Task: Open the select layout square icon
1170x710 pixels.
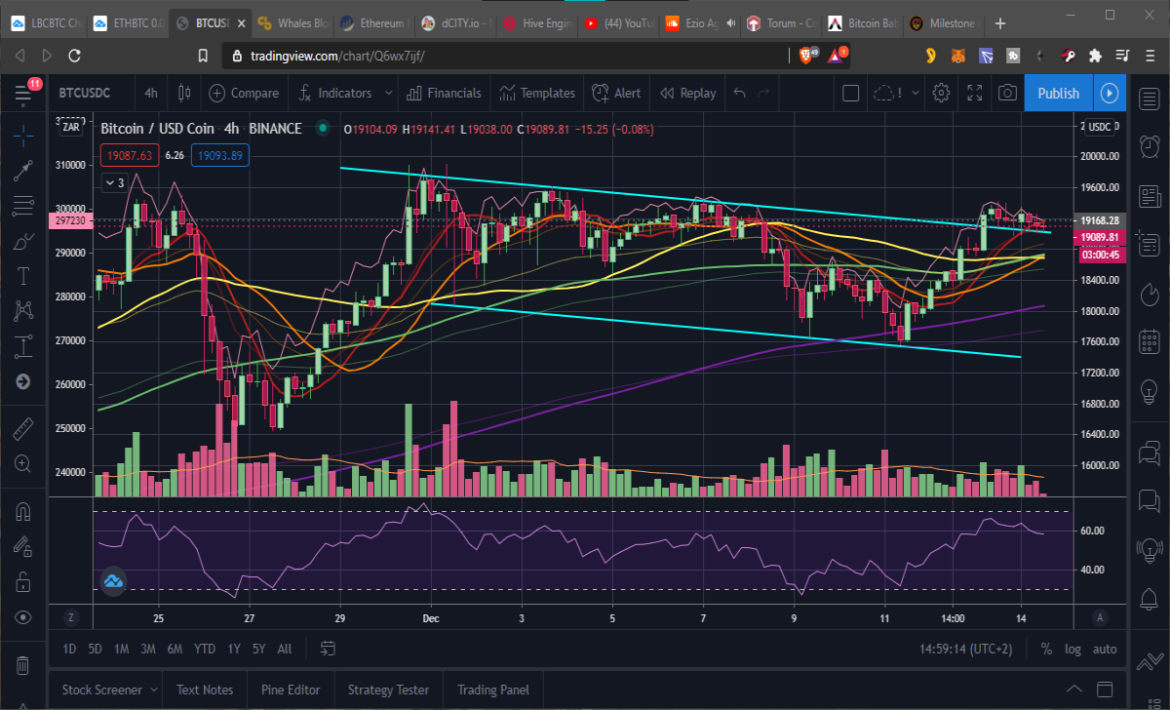Action: point(850,93)
